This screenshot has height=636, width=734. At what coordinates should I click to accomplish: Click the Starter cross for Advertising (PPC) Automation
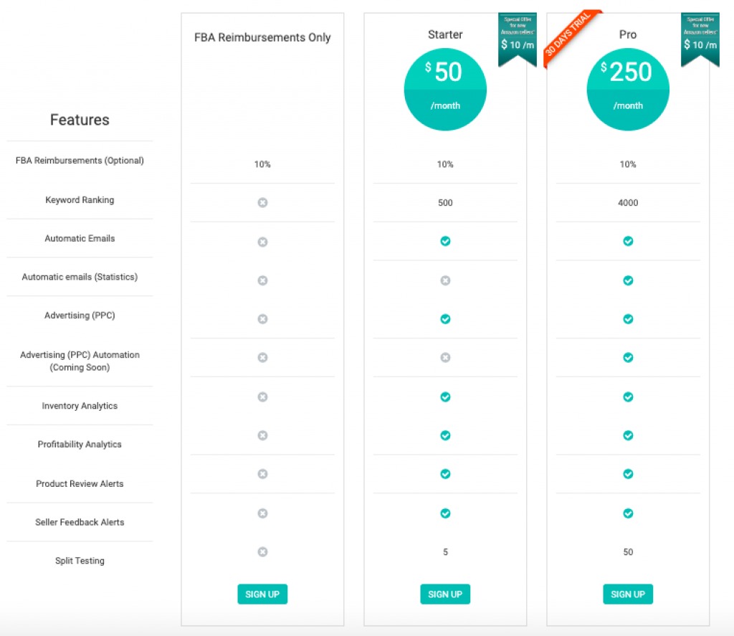(445, 358)
